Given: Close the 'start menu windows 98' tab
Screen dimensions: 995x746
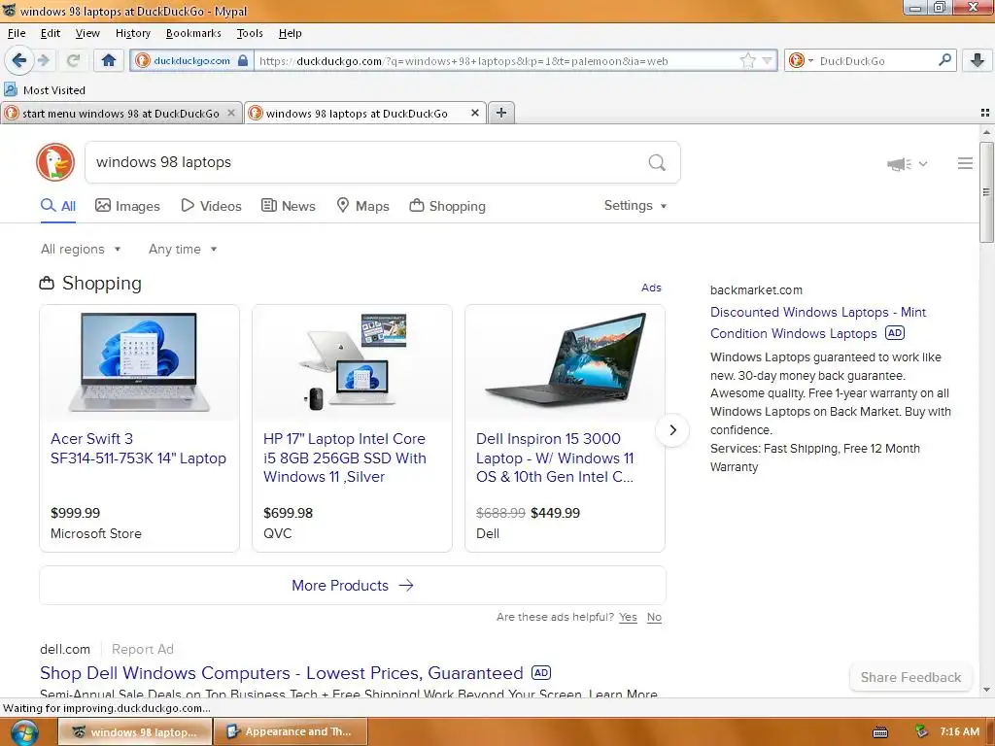Looking at the screenshot, I should 231,113.
